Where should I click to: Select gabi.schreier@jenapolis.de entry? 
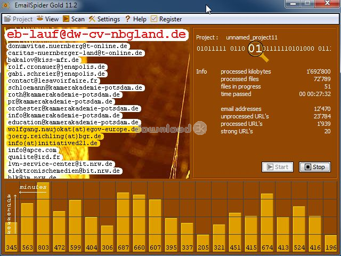pyautogui.click(x=56, y=74)
